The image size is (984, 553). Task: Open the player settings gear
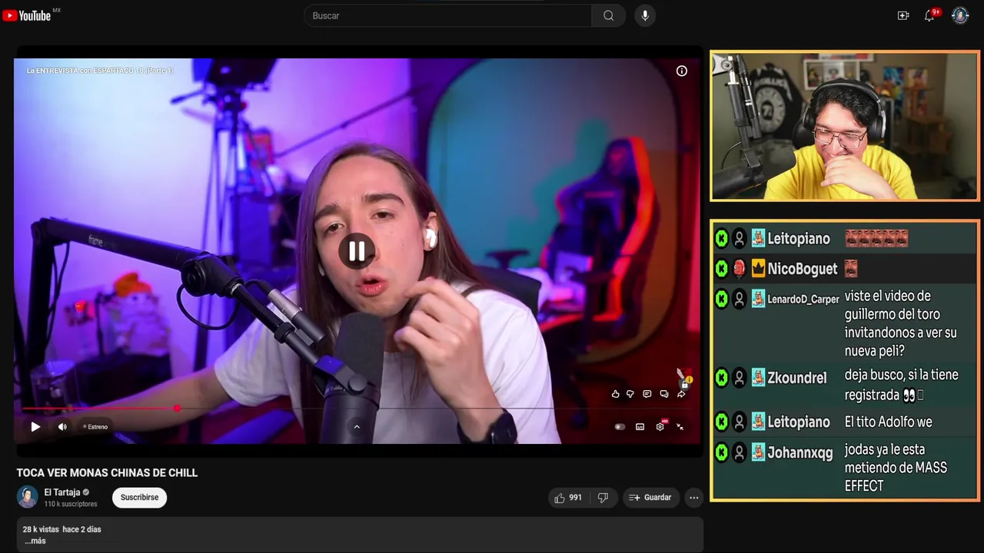coord(660,427)
